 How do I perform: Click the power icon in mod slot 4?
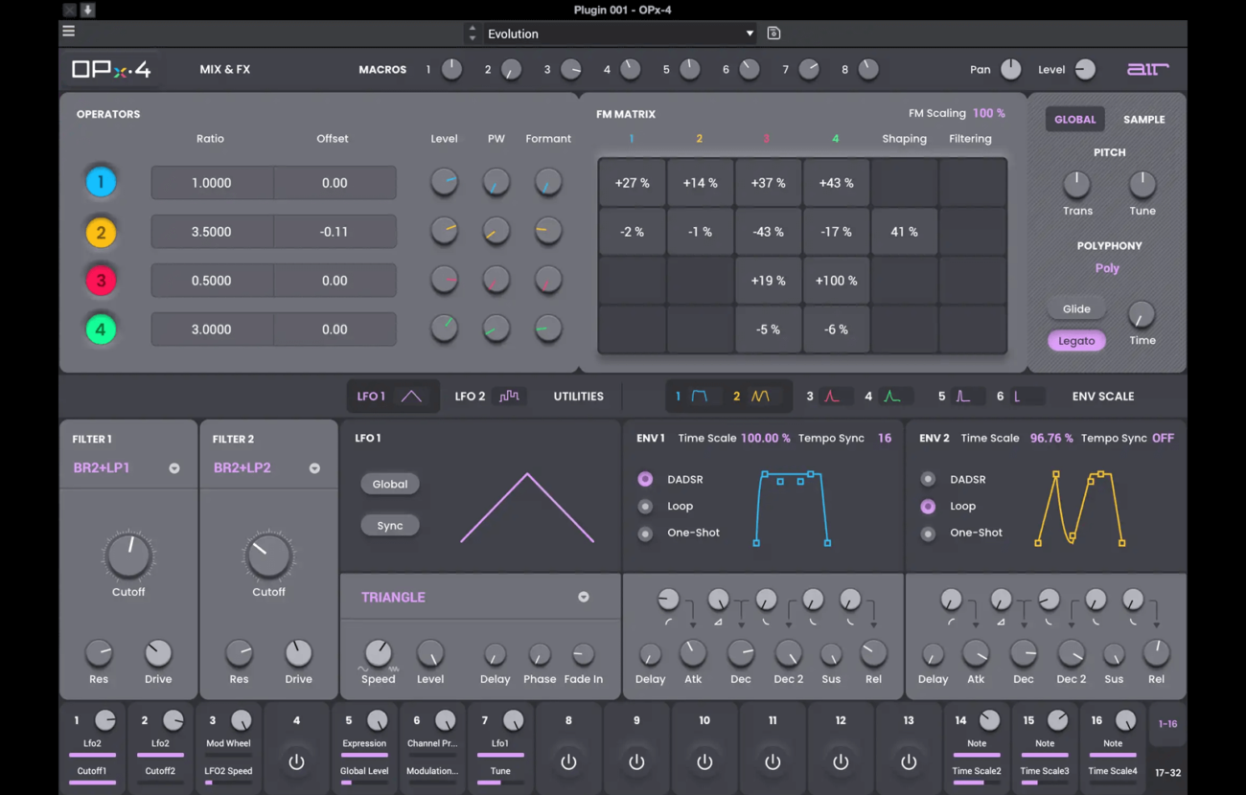(x=296, y=762)
